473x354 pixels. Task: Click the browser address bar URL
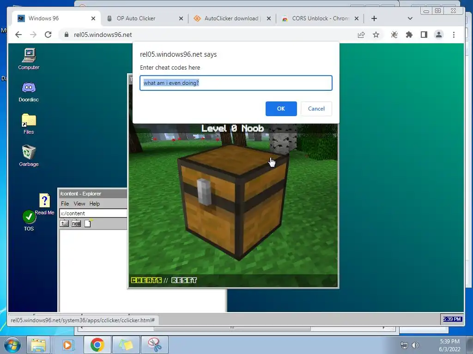tap(103, 35)
